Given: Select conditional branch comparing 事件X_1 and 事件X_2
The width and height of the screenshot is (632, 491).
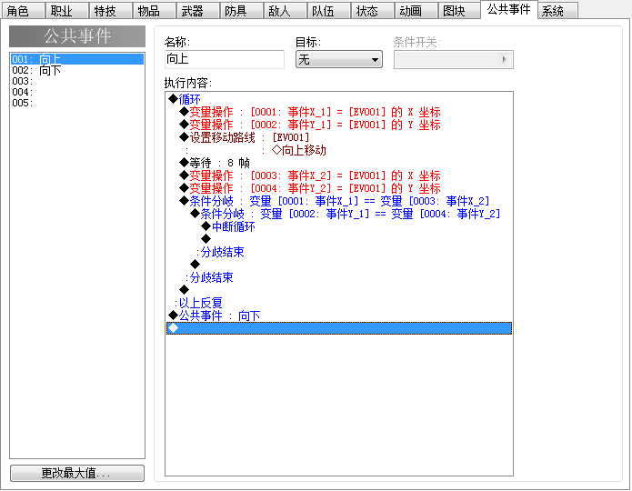Looking at the screenshot, I should click(339, 201).
